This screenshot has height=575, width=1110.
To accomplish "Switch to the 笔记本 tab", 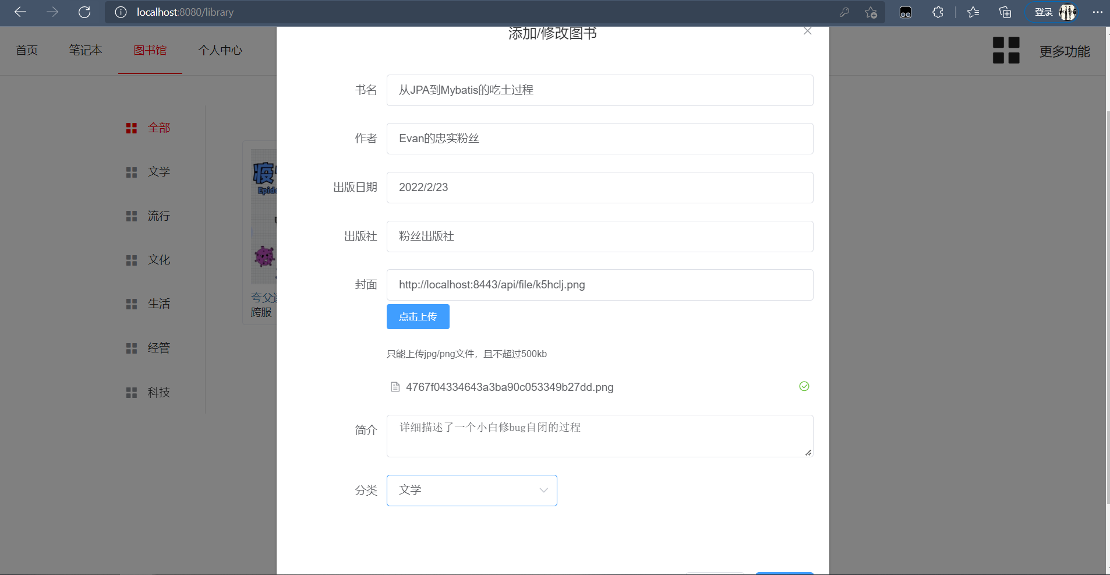I will pyautogui.click(x=86, y=51).
